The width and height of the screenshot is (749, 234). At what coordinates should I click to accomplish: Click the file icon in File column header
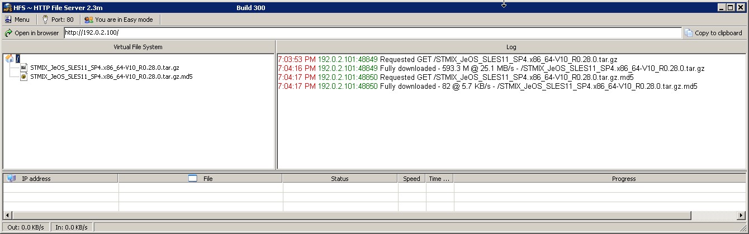(193, 179)
